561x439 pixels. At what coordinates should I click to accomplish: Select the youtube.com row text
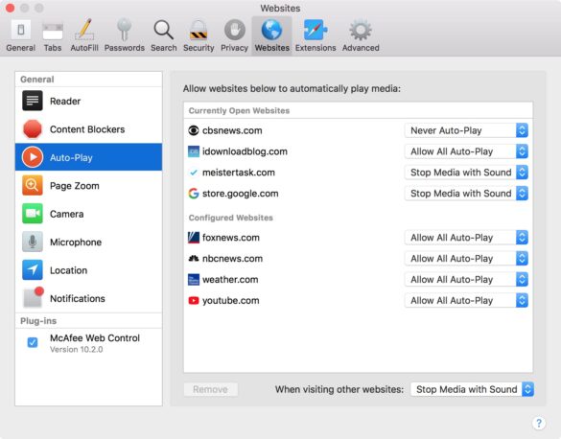point(231,301)
